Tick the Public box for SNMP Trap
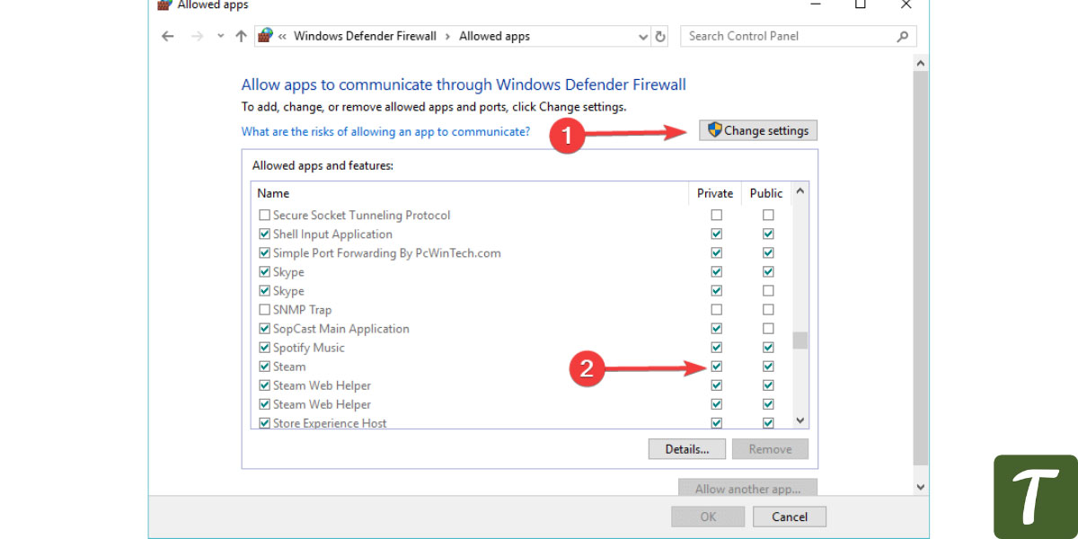Viewport: 1078px width, 539px height. (768, 310)
